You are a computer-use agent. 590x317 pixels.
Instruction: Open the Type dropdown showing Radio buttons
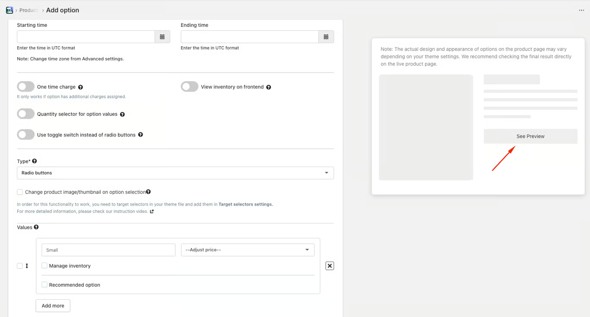175,173
